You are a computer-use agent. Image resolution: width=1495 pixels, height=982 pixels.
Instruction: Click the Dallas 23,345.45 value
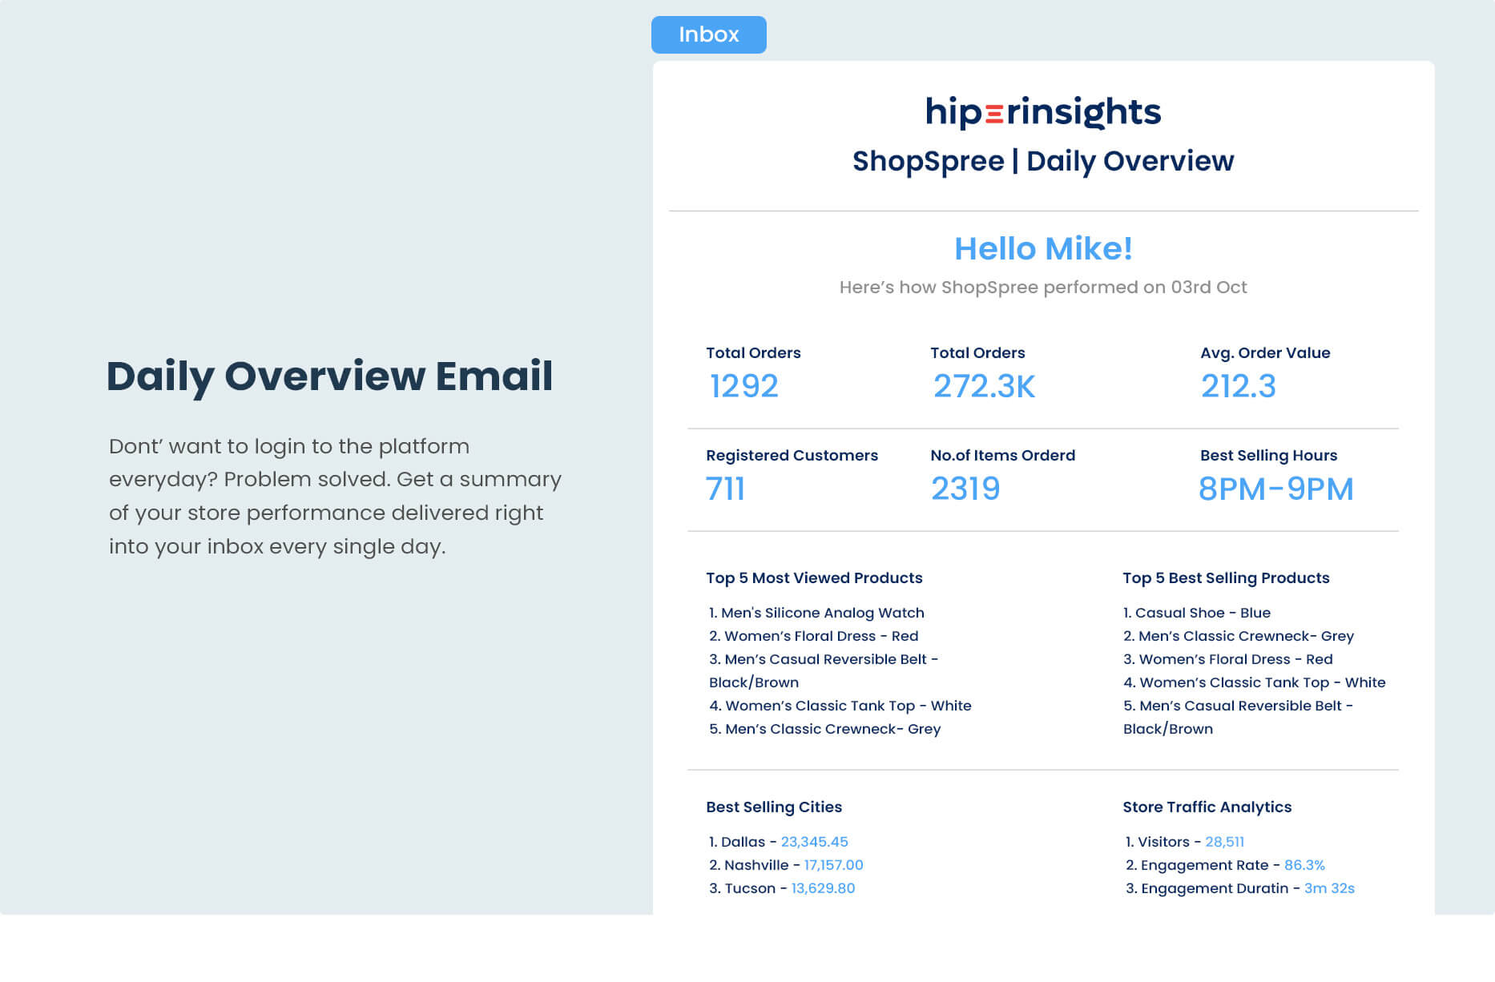[814, 842]
